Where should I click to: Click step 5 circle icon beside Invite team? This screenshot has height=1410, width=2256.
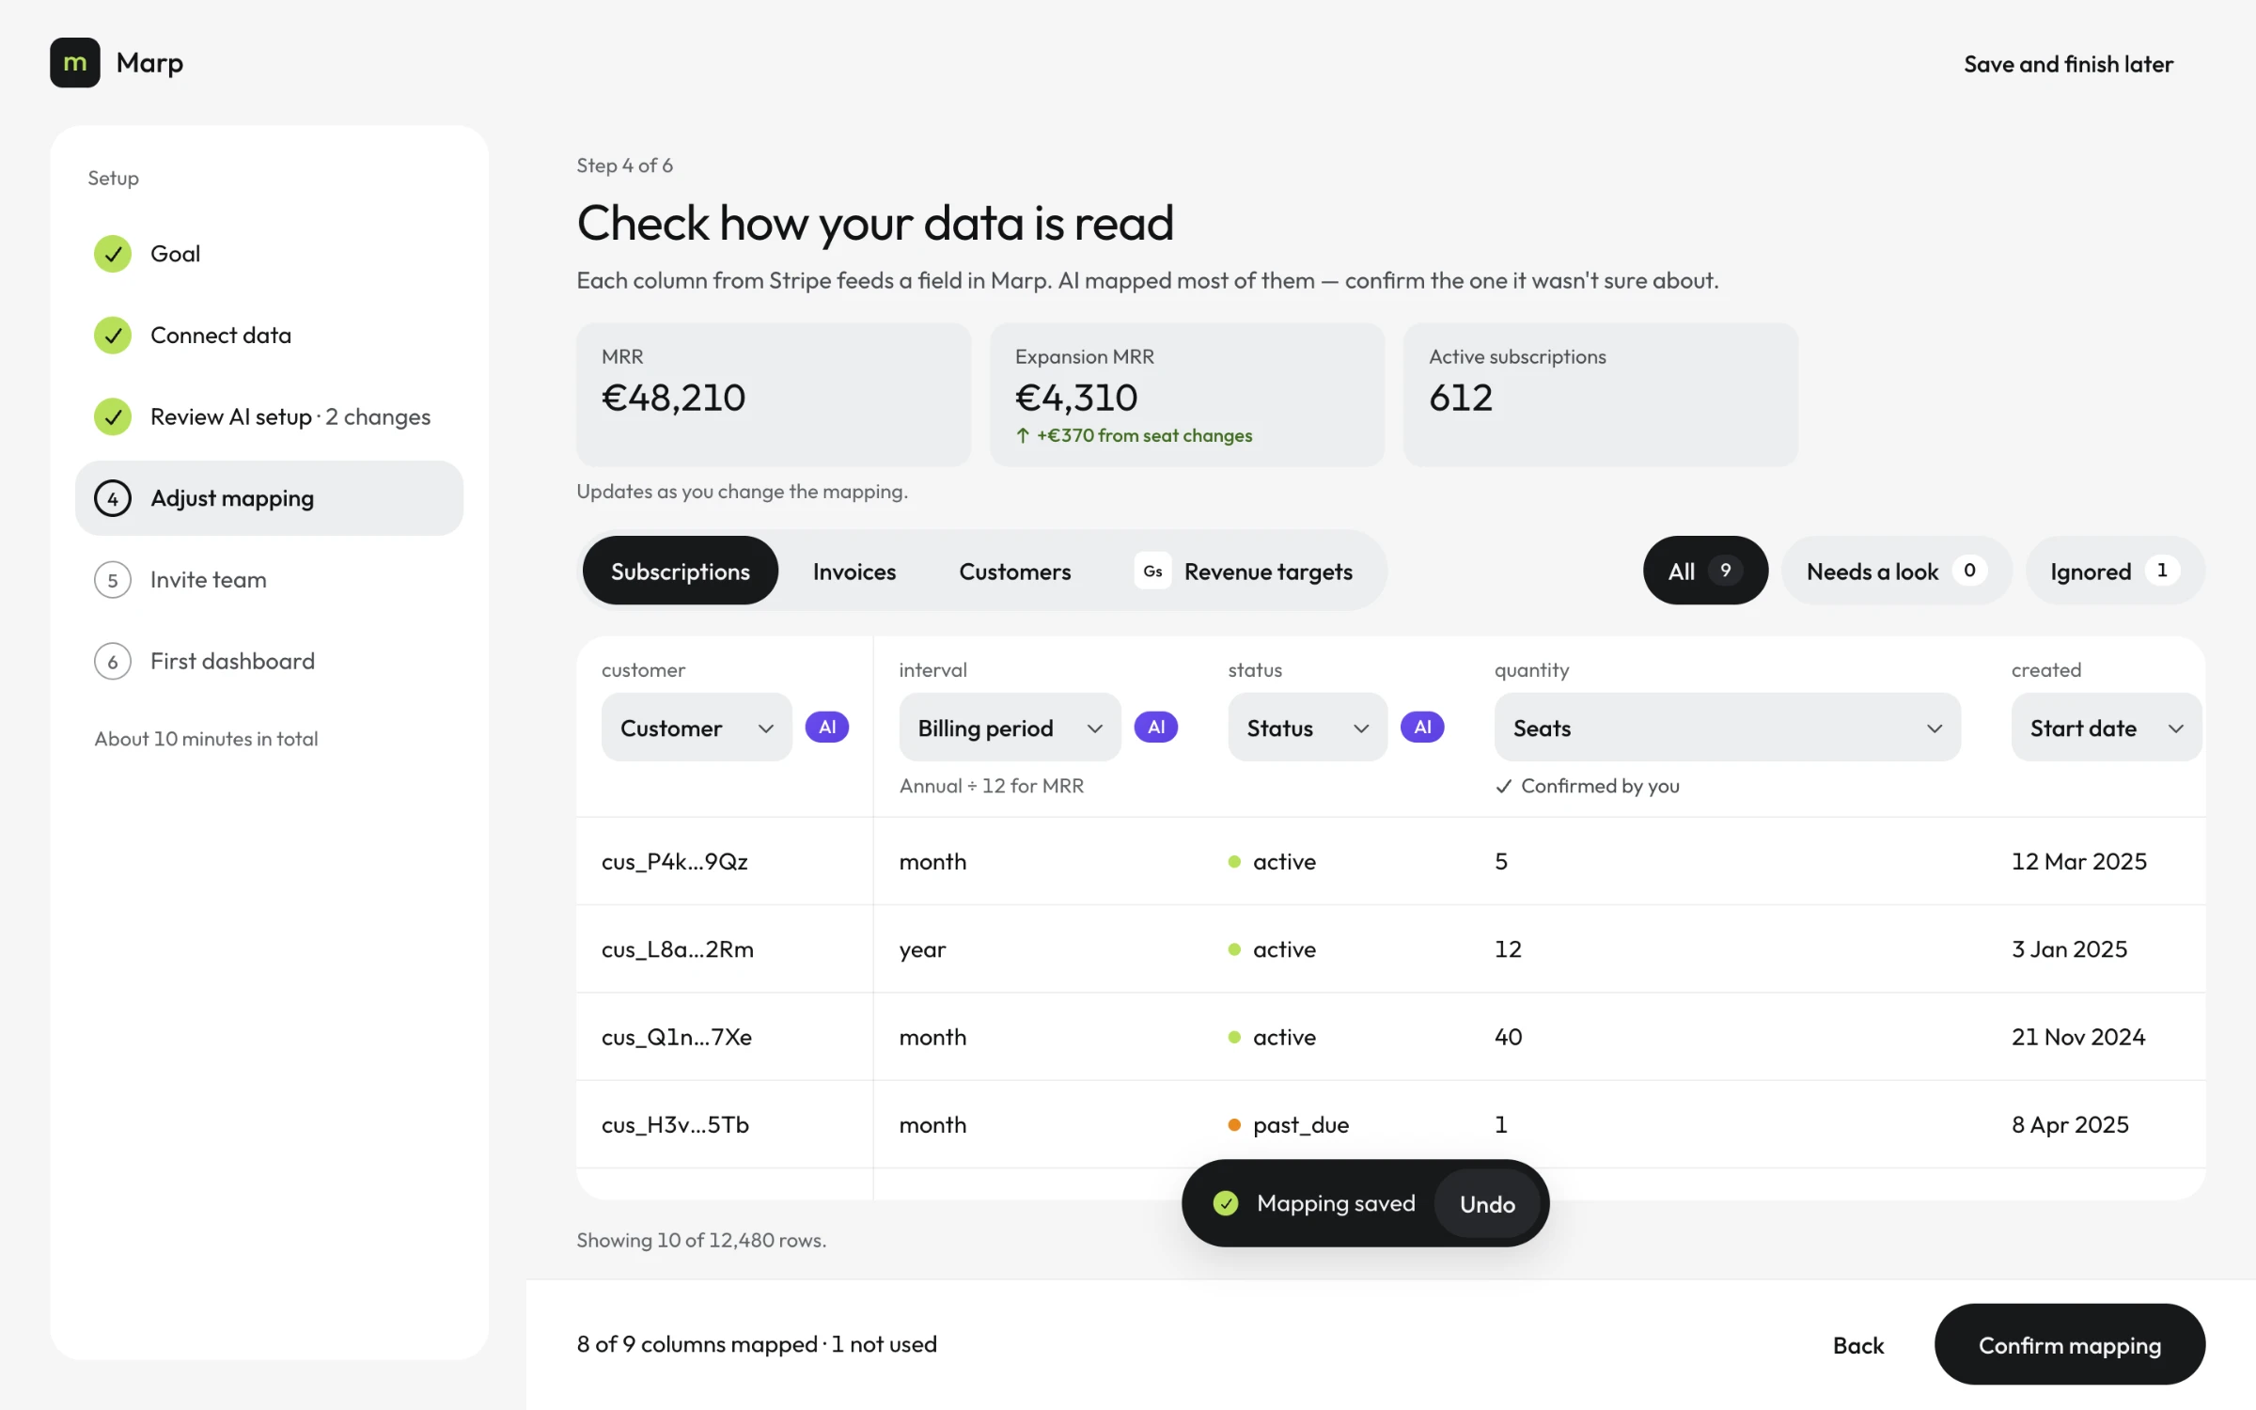tap(113, 580)
